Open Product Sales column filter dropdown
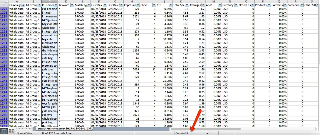The height and width of the screenshot is (135, 320). pos(269,5)
